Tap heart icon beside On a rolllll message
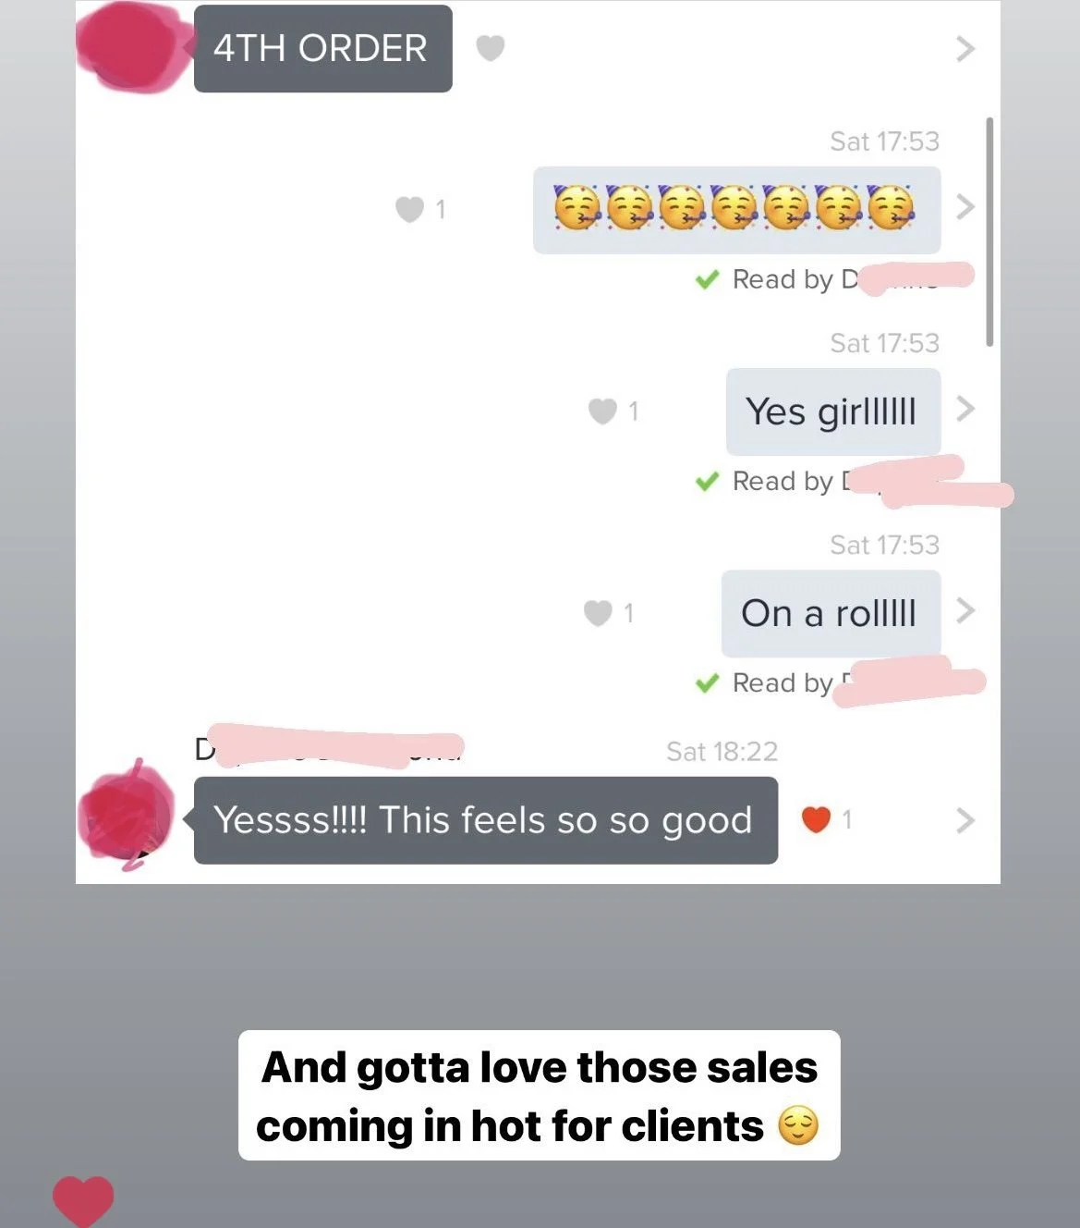This screenshot has height=1228, width=1080. pos(598,612)
